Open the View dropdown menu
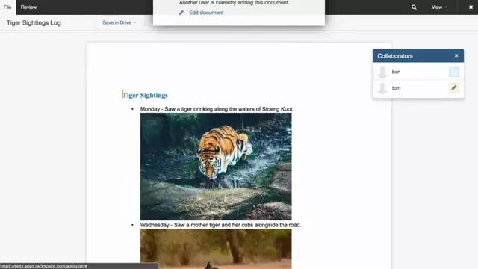 coord(439,7)
